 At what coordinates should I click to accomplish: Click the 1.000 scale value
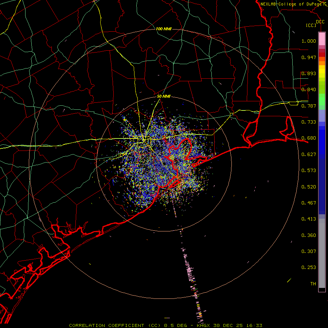click(309, 41)
